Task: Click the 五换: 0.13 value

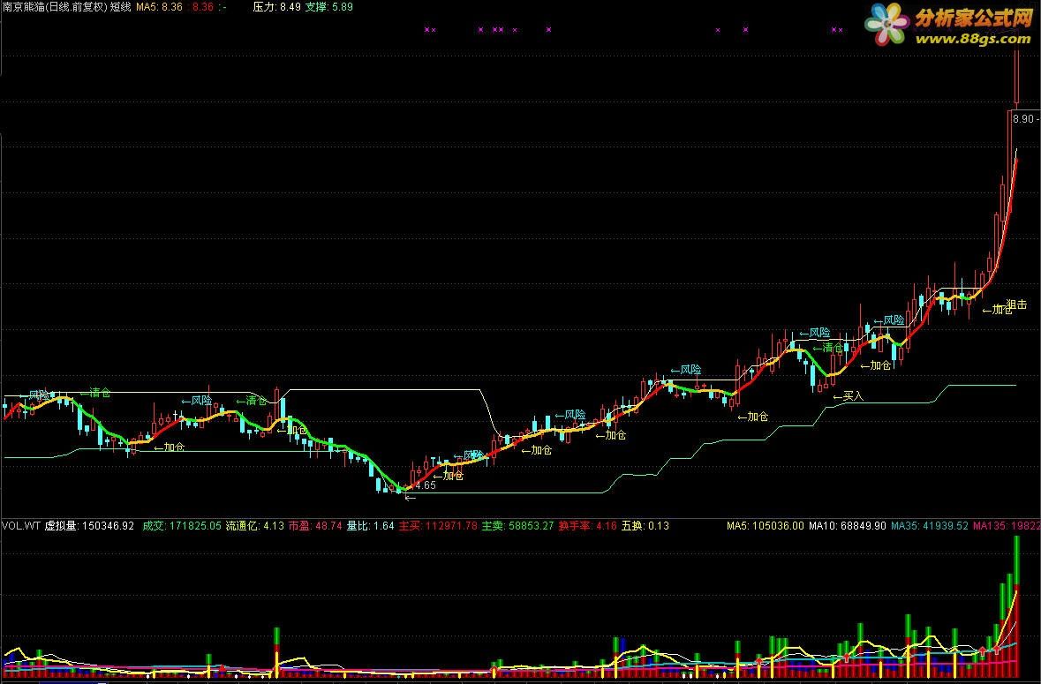Action: coord(645,525)
